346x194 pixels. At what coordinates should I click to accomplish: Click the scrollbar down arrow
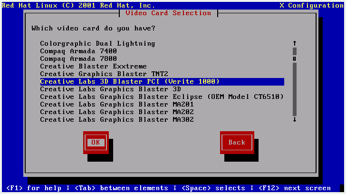pos(295,120)
